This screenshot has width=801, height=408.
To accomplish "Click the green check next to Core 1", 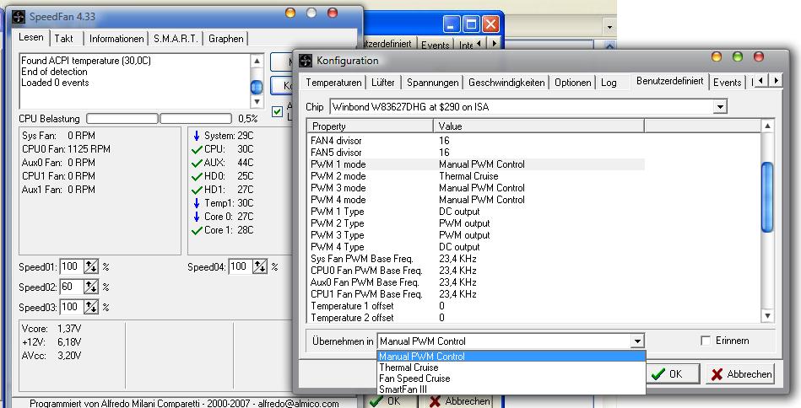I will (x=197, y=230).
